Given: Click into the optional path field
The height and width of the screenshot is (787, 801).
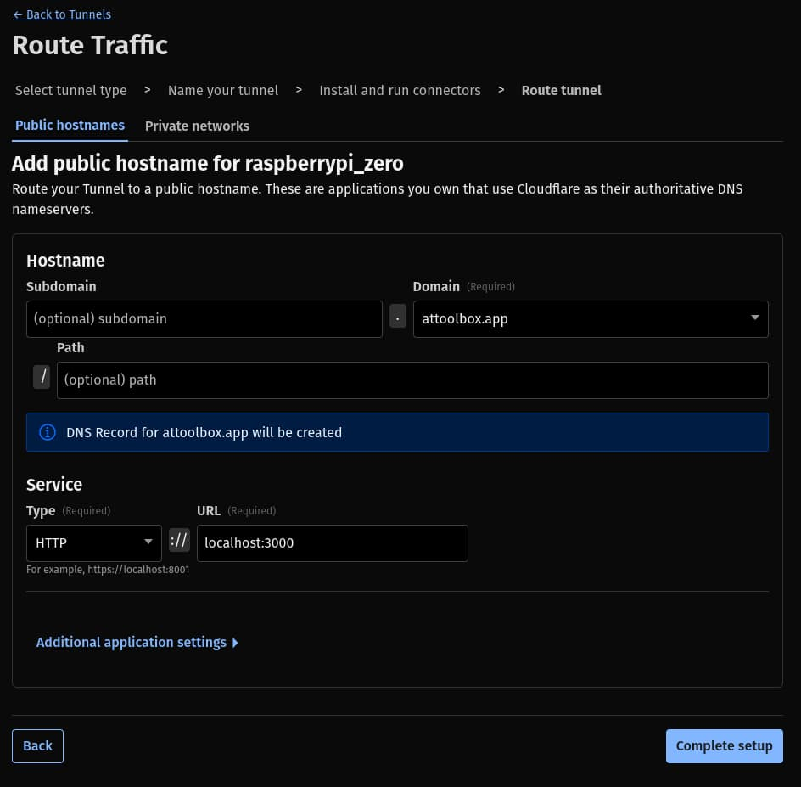Looking at the screenshot, I should (412, 380).
